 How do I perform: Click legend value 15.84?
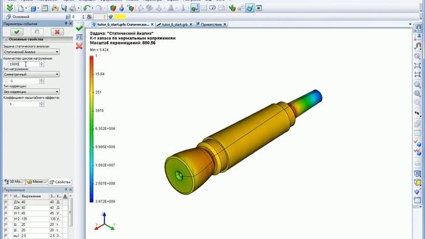click(x=100, y=74)
